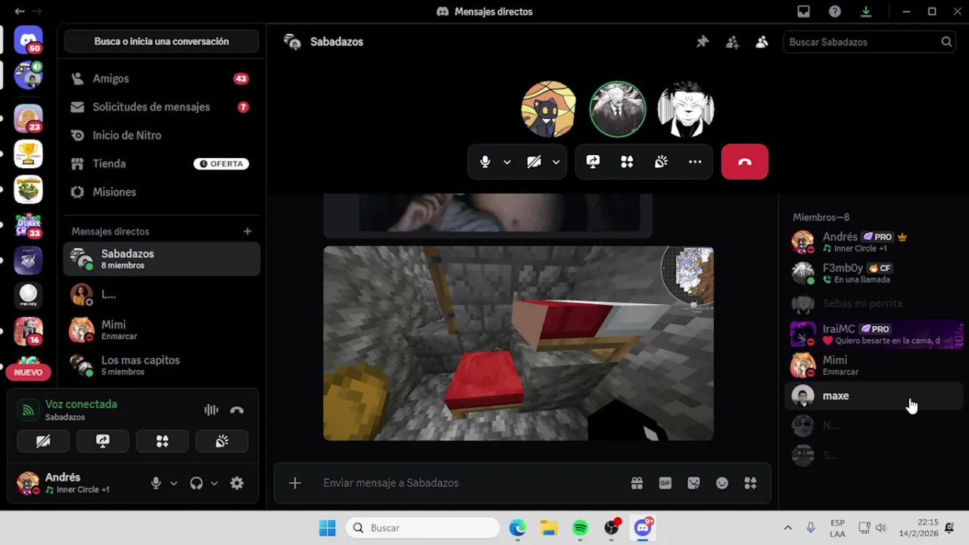Share your screen from call controls

click(593, 162)
